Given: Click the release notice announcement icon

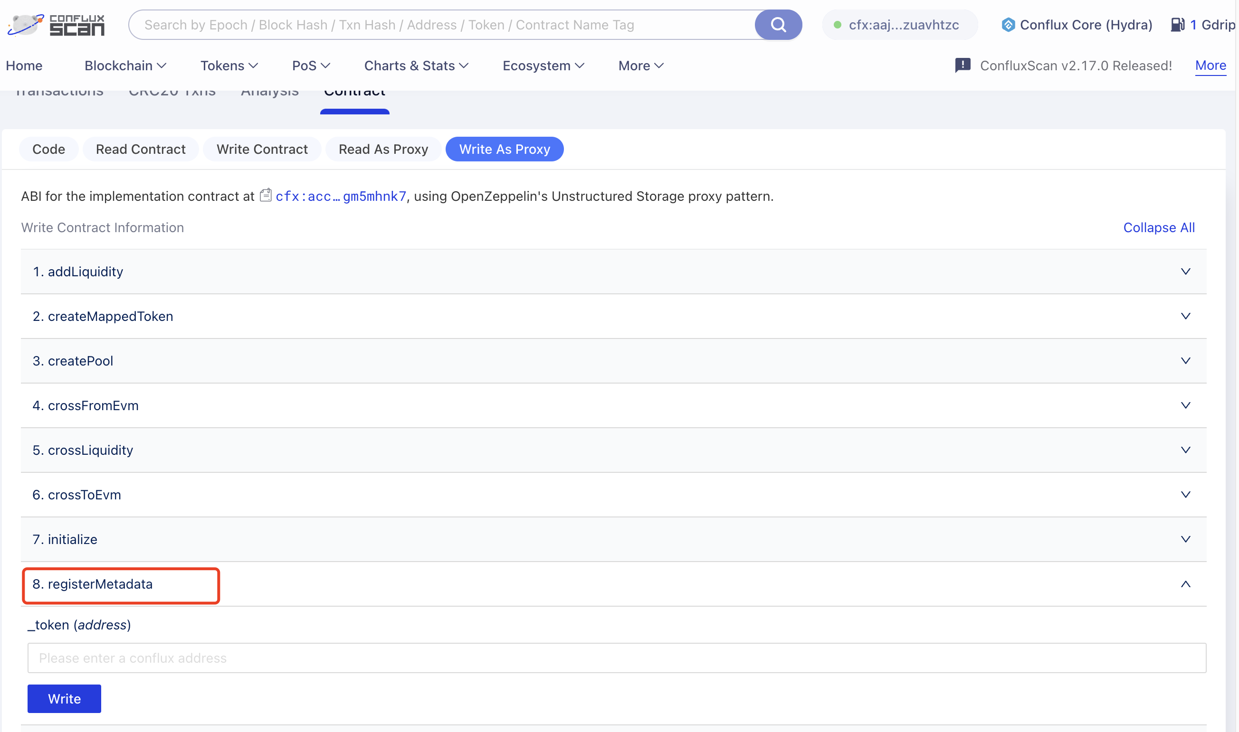Looking at the screenshot, I should 962,65.
